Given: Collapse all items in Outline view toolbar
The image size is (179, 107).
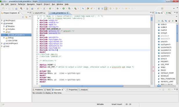Looking at the screenshot, I should [159, 21].
